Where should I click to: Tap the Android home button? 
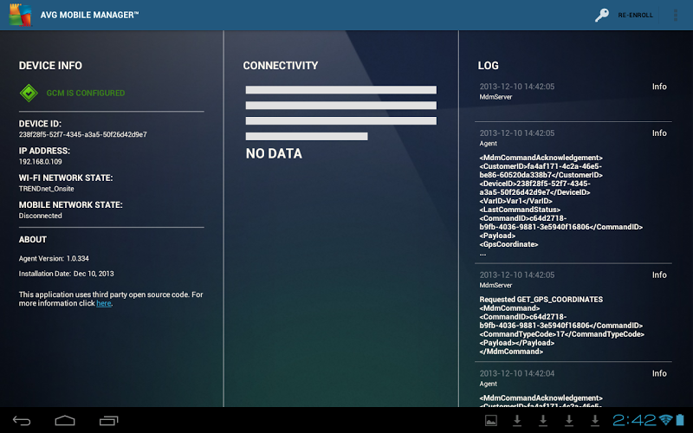(65, 421)
